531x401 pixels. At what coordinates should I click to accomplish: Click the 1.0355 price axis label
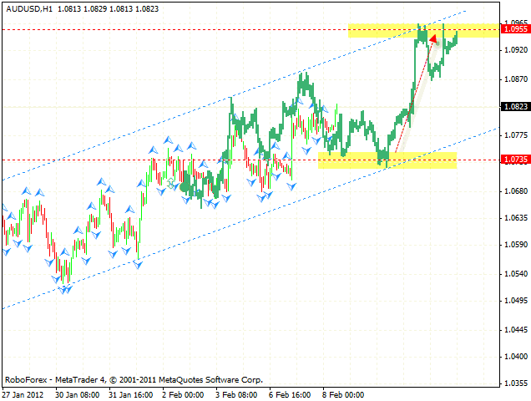(514, 384)
